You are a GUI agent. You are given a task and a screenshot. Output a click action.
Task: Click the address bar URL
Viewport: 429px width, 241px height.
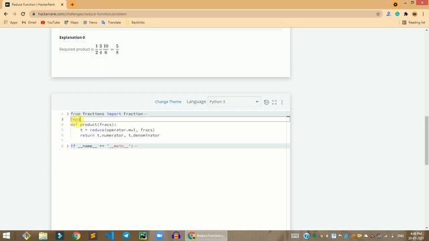[82, 14]
